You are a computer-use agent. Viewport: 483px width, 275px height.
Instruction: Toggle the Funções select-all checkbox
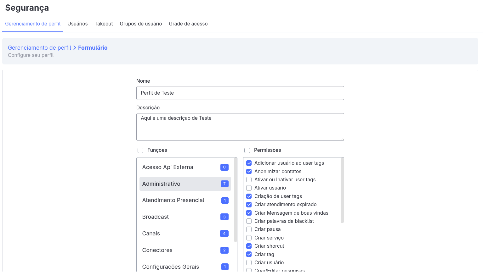(x=140, y=151)
